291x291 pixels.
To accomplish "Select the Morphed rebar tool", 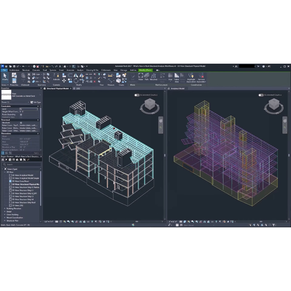I will [153, 77].
